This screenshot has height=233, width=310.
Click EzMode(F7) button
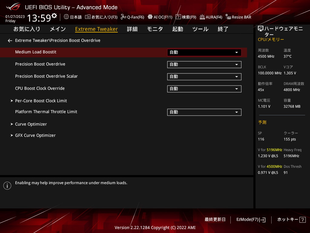251,220
